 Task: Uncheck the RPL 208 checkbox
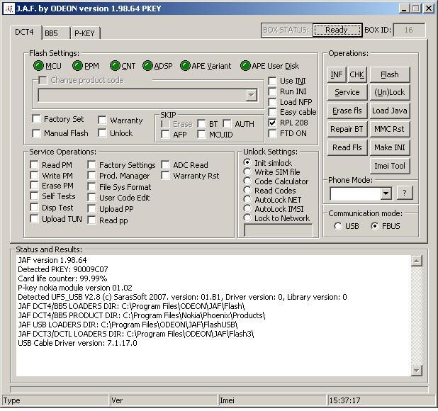[272, 123]
